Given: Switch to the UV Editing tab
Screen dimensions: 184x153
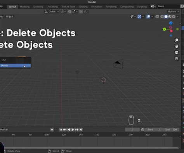Looking at the screenshot, I should 52,7.
